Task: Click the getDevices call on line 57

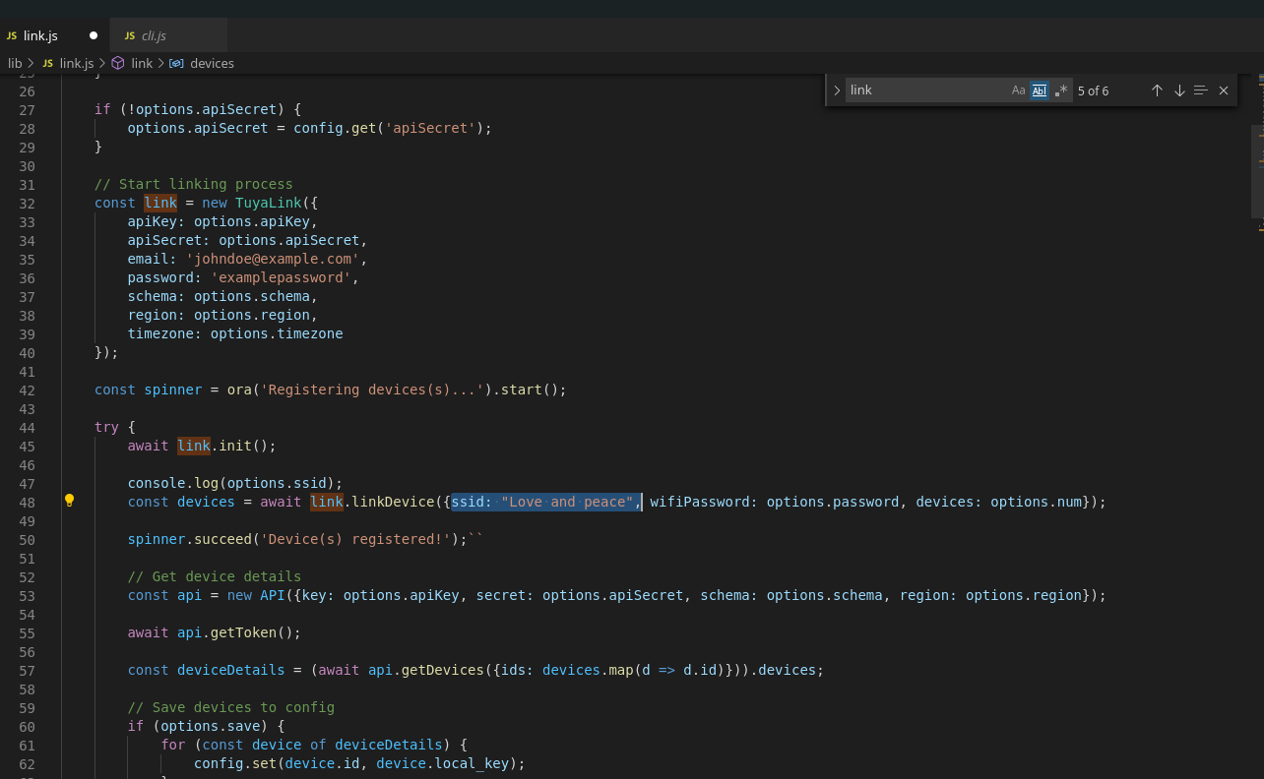Action: (x=442, y=670)
